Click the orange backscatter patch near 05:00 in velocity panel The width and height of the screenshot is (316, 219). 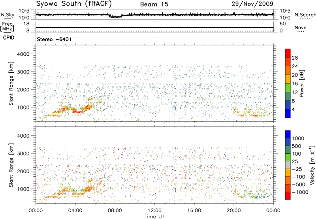88,189
